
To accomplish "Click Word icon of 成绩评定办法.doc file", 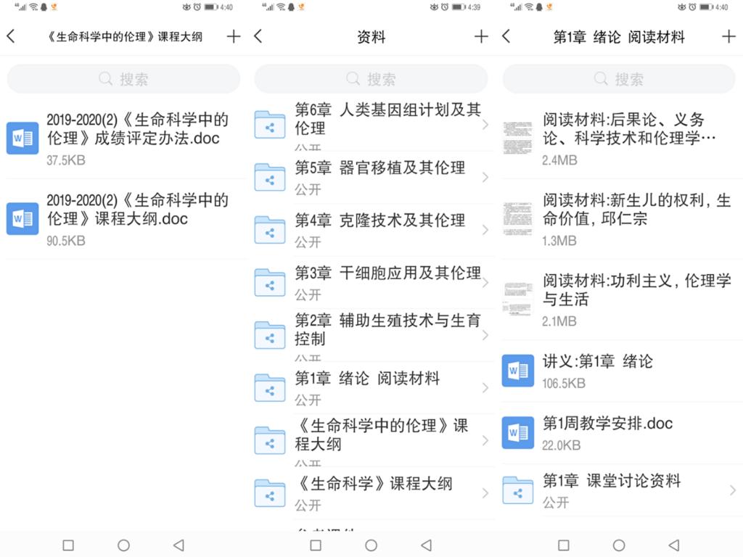I will (22, 139).
